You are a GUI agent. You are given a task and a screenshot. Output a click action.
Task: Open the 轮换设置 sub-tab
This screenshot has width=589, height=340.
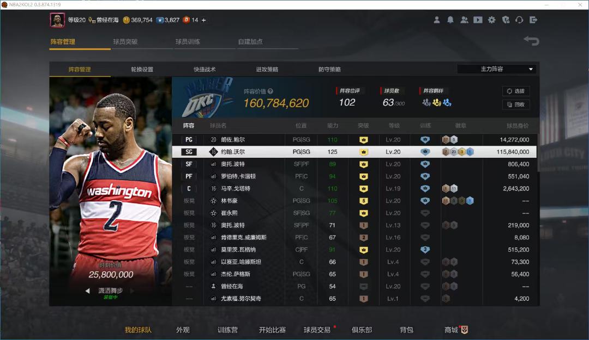(142, 69)
